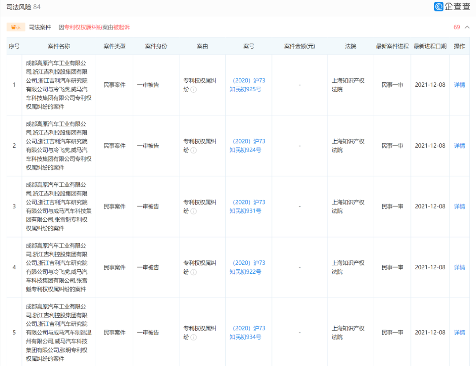Click the 最新进程日期 column header

pos(430,46)
